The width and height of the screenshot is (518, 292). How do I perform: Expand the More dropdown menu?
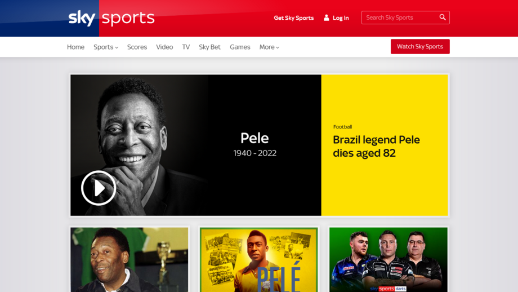pyautogui.click(x=269, y=47)
